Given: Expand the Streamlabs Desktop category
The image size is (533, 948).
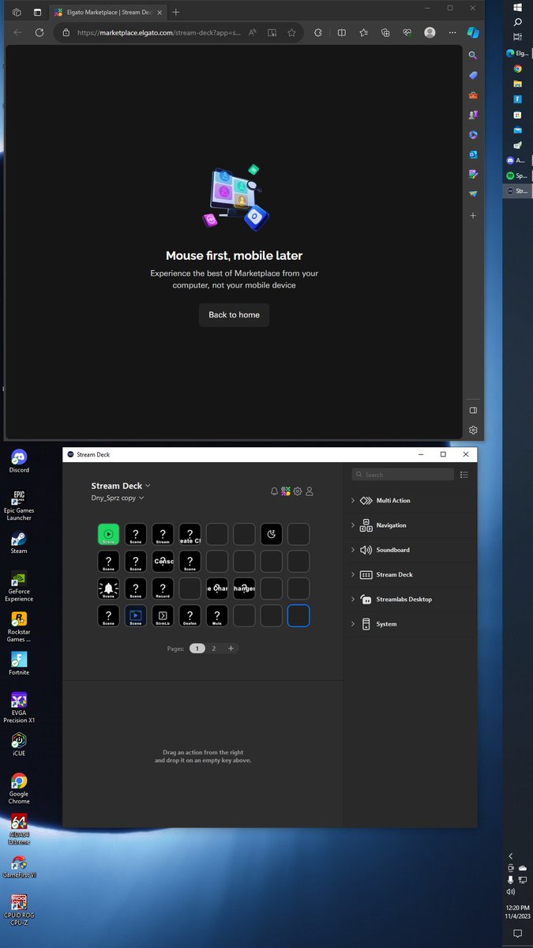Looking at the screenshot, I should click(x=411, y=600).
